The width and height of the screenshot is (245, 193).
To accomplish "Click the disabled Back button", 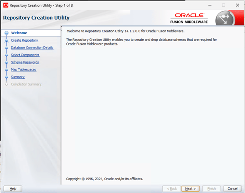I will point(172,189).
